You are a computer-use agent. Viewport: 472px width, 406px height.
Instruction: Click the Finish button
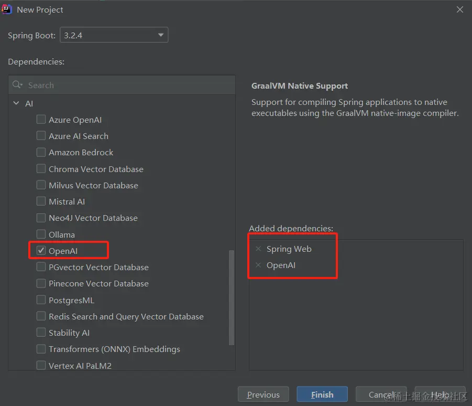[322, 394]
